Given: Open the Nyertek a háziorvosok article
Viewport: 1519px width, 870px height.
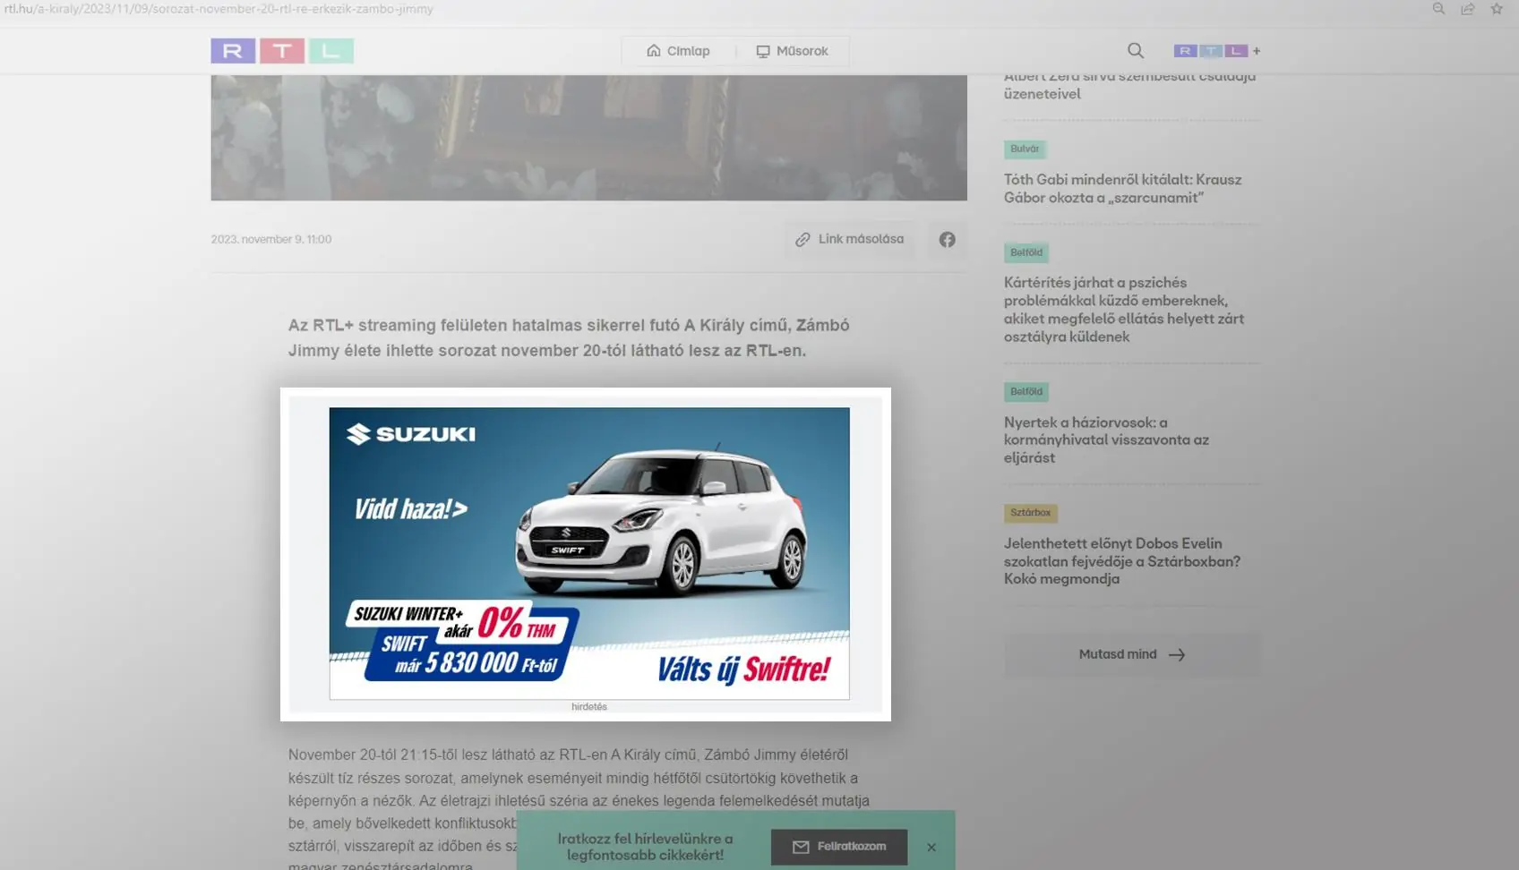Looking at the screenshot, I should (x=1106, y=439).
